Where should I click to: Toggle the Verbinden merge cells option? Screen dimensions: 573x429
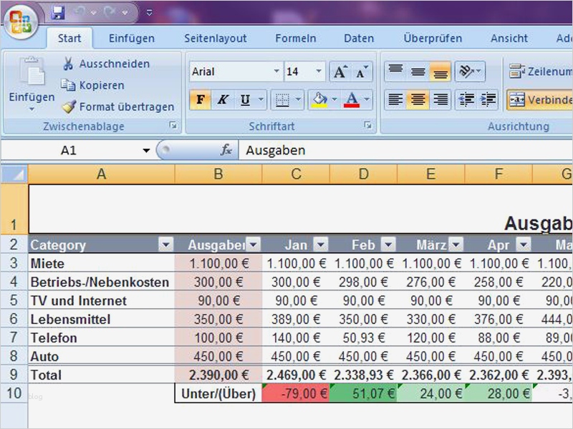[542, 99]
